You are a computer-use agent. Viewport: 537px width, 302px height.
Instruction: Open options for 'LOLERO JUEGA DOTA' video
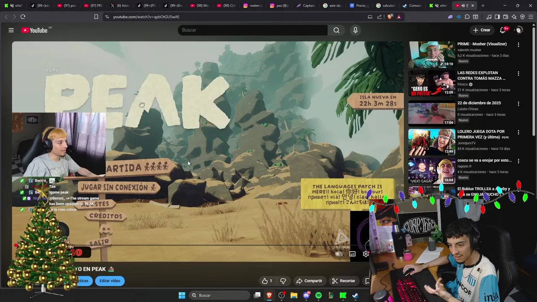pos(519,132)
